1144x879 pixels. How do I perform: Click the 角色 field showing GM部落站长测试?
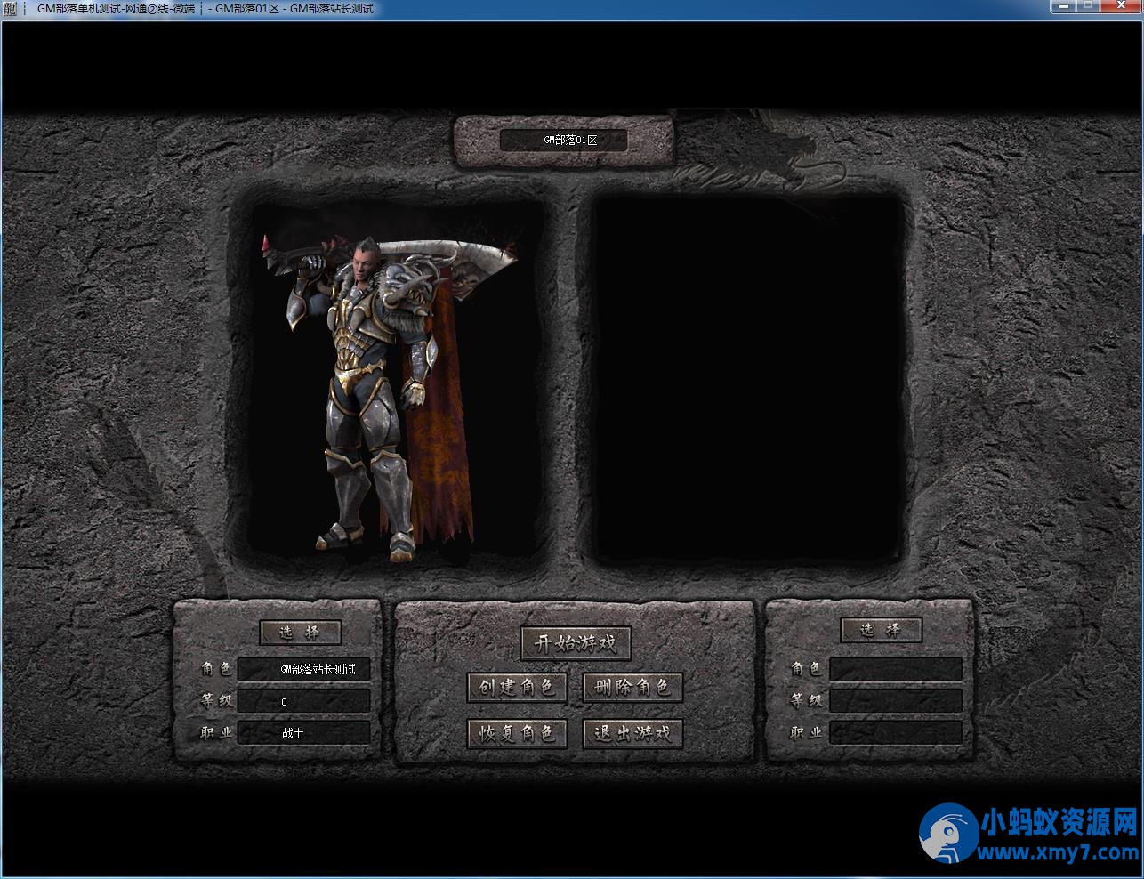[x=304, y=669]
